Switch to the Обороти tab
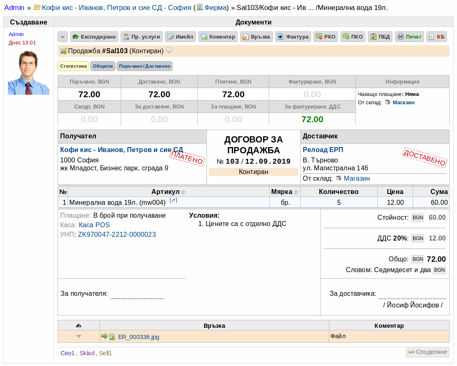The width and height of the screenshot is (457, 366). pyautogui.click(x=102, y=66)
